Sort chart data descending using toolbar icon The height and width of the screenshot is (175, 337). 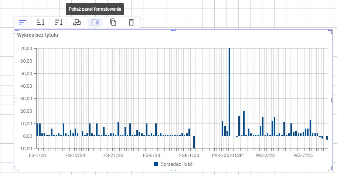point(59,22)
